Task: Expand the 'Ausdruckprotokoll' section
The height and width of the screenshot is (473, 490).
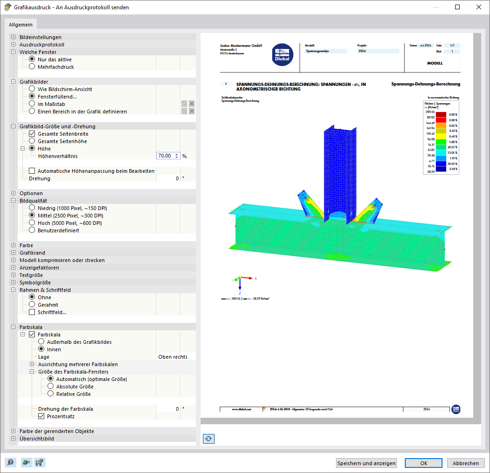Action: (13, 44)
